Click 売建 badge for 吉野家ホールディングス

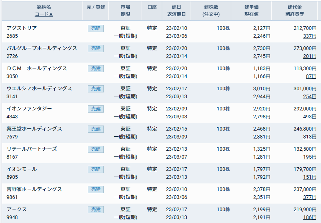click(x=96, y=189)
